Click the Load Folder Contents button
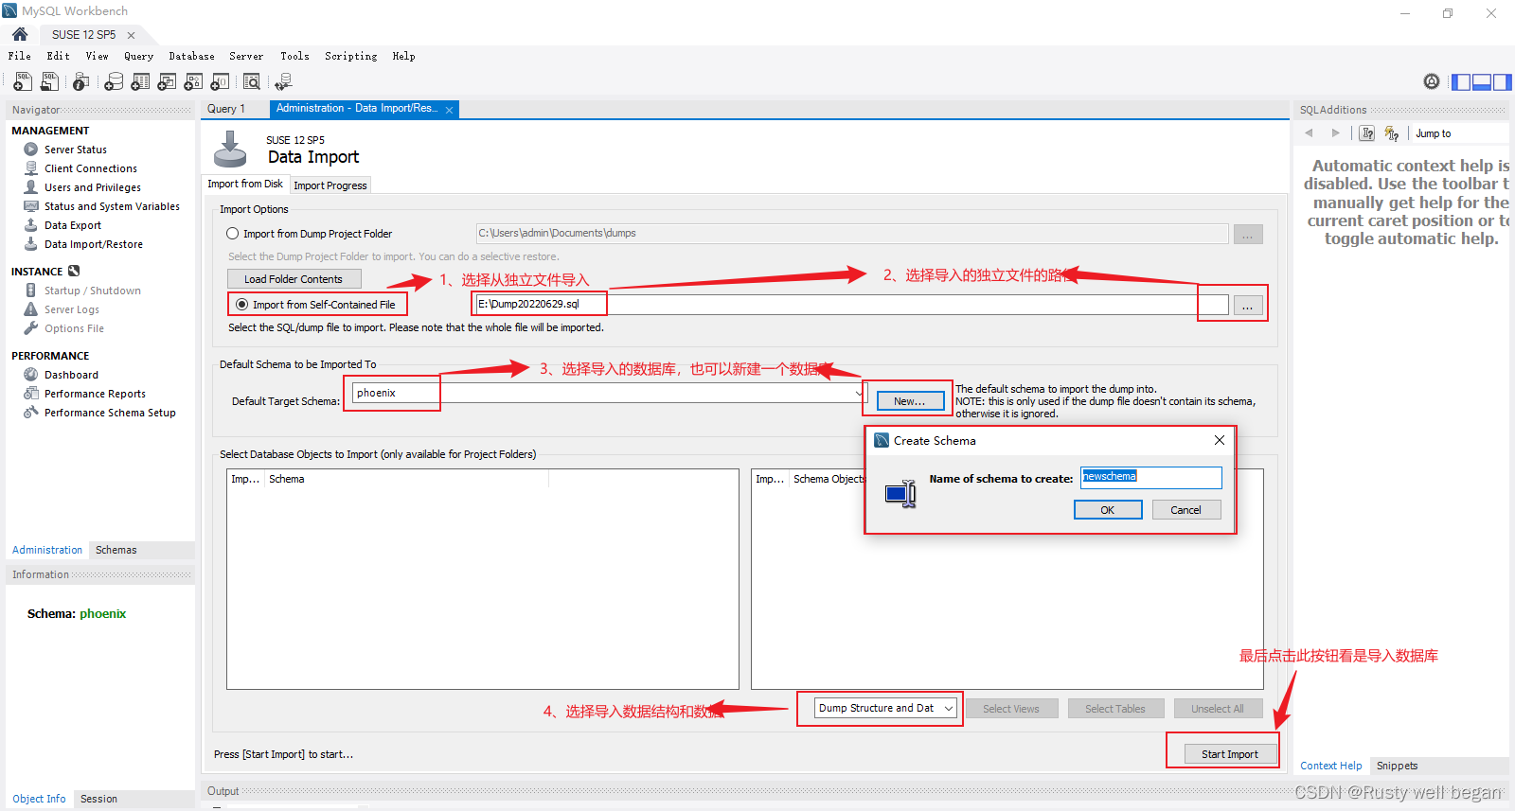The height and width of the screenshot is (811, 1515). click(294, 279)
